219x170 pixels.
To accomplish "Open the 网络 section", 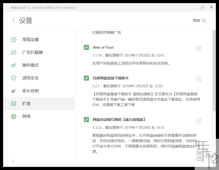I will [x=39, y=116].
